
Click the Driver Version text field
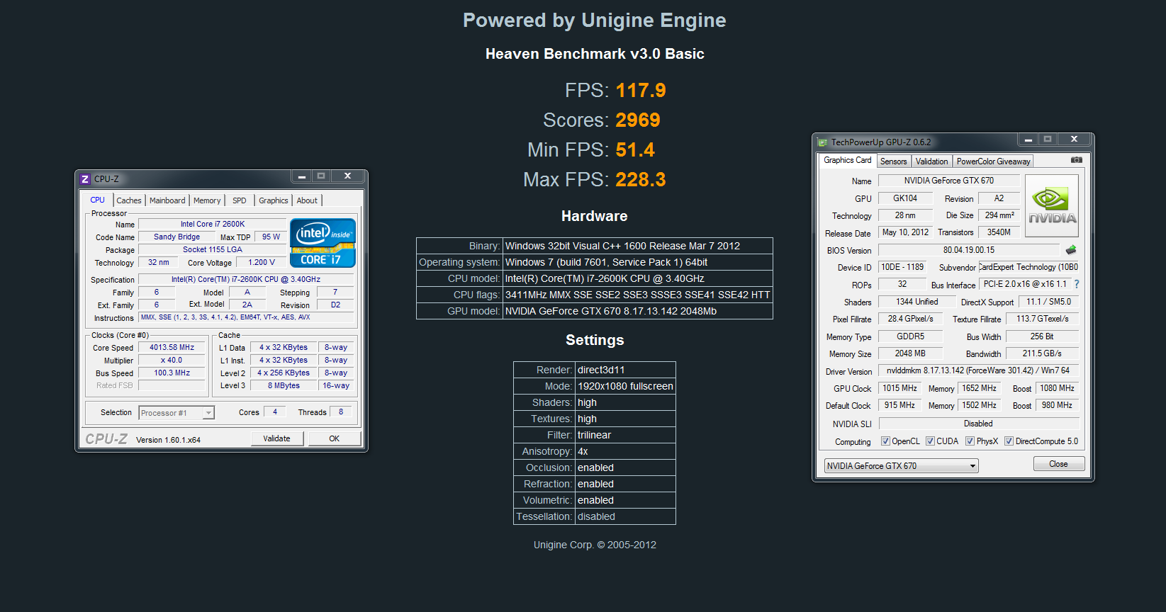point(978,370)
